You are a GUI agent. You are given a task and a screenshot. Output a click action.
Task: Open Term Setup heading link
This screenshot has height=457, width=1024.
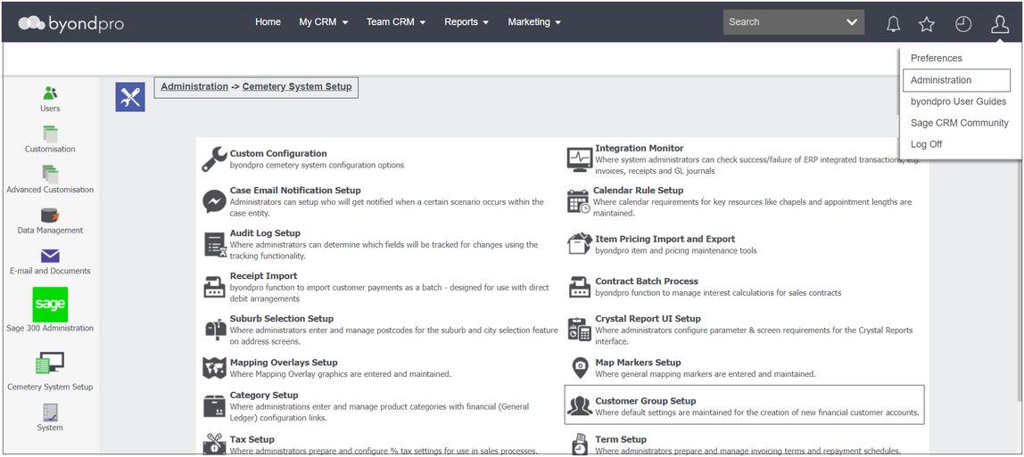(621, 439)
